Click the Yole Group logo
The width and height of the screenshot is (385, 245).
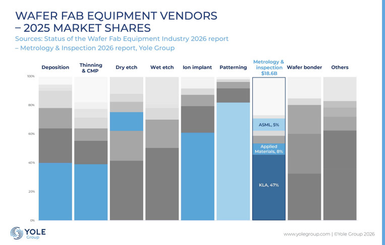(x=28, y=233)
